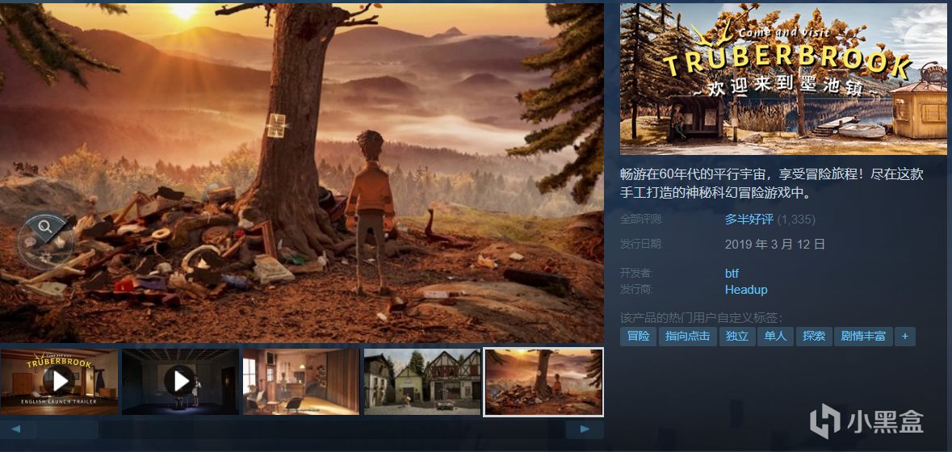Select the 探索 tag

tap(814, 336)
